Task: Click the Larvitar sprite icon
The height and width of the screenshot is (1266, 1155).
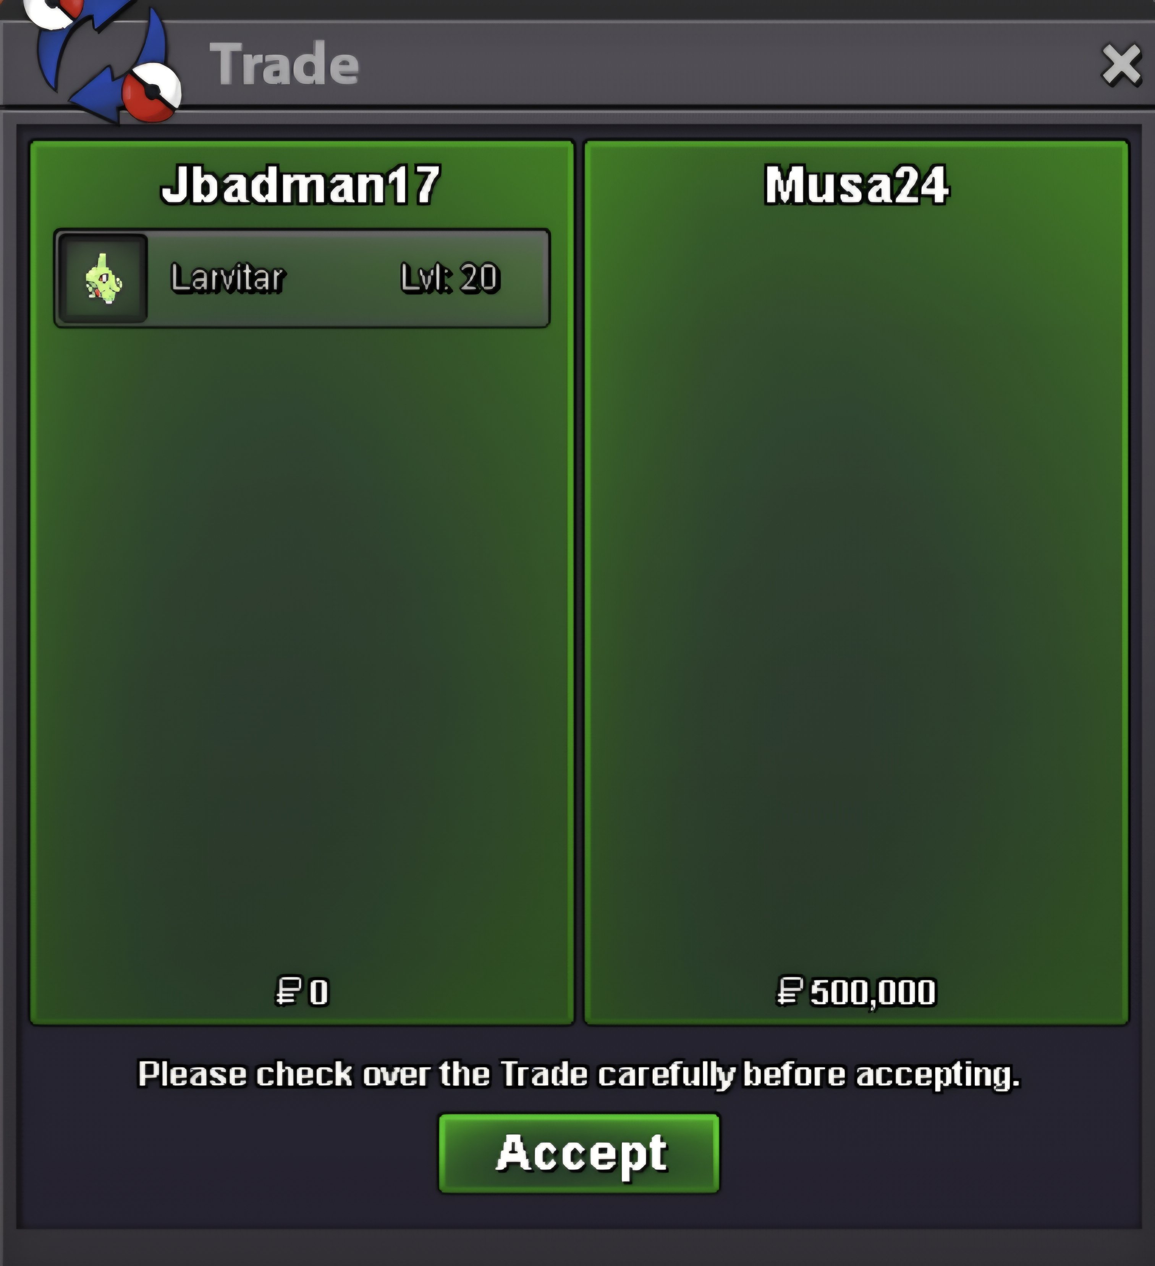Action: tap(104, 278)
